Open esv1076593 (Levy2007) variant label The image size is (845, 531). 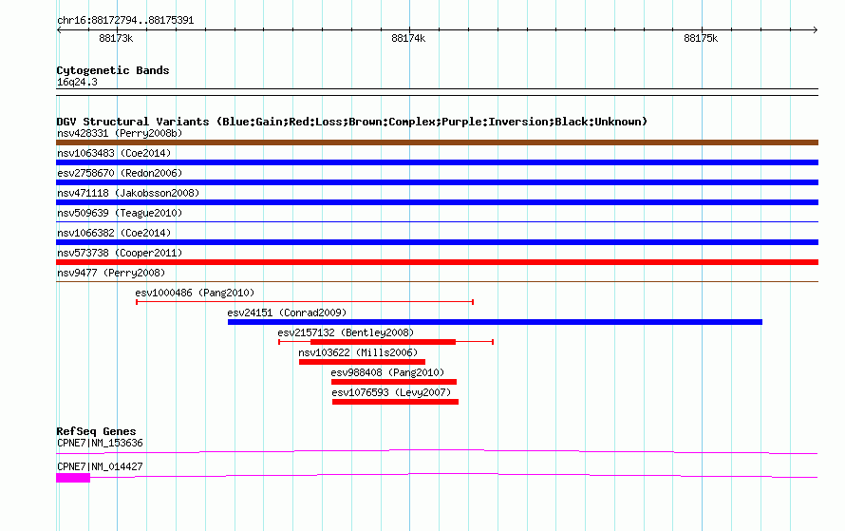pyautogui.click(x=391, y=392)
